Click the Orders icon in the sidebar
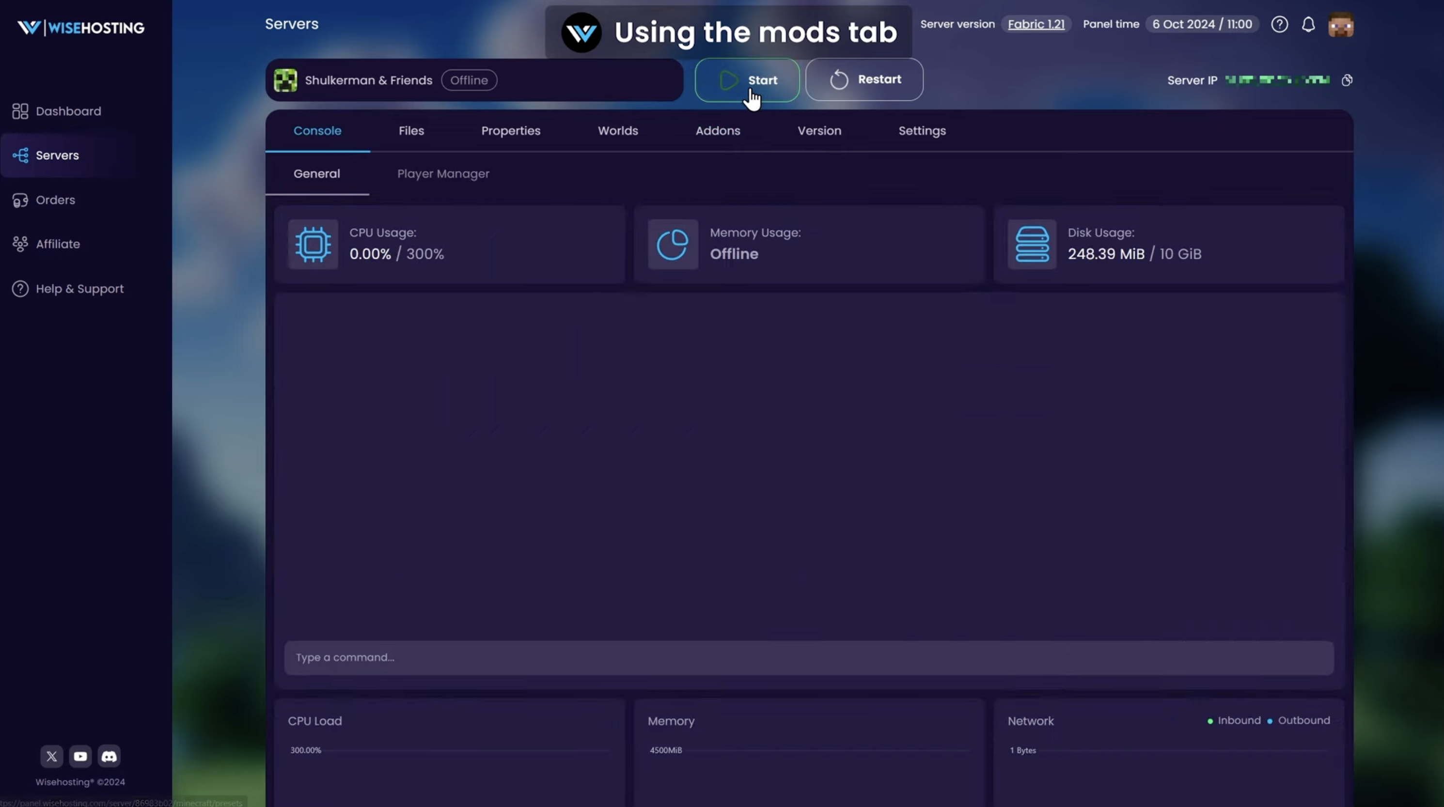1444x807 pixels. pos(20,200)
